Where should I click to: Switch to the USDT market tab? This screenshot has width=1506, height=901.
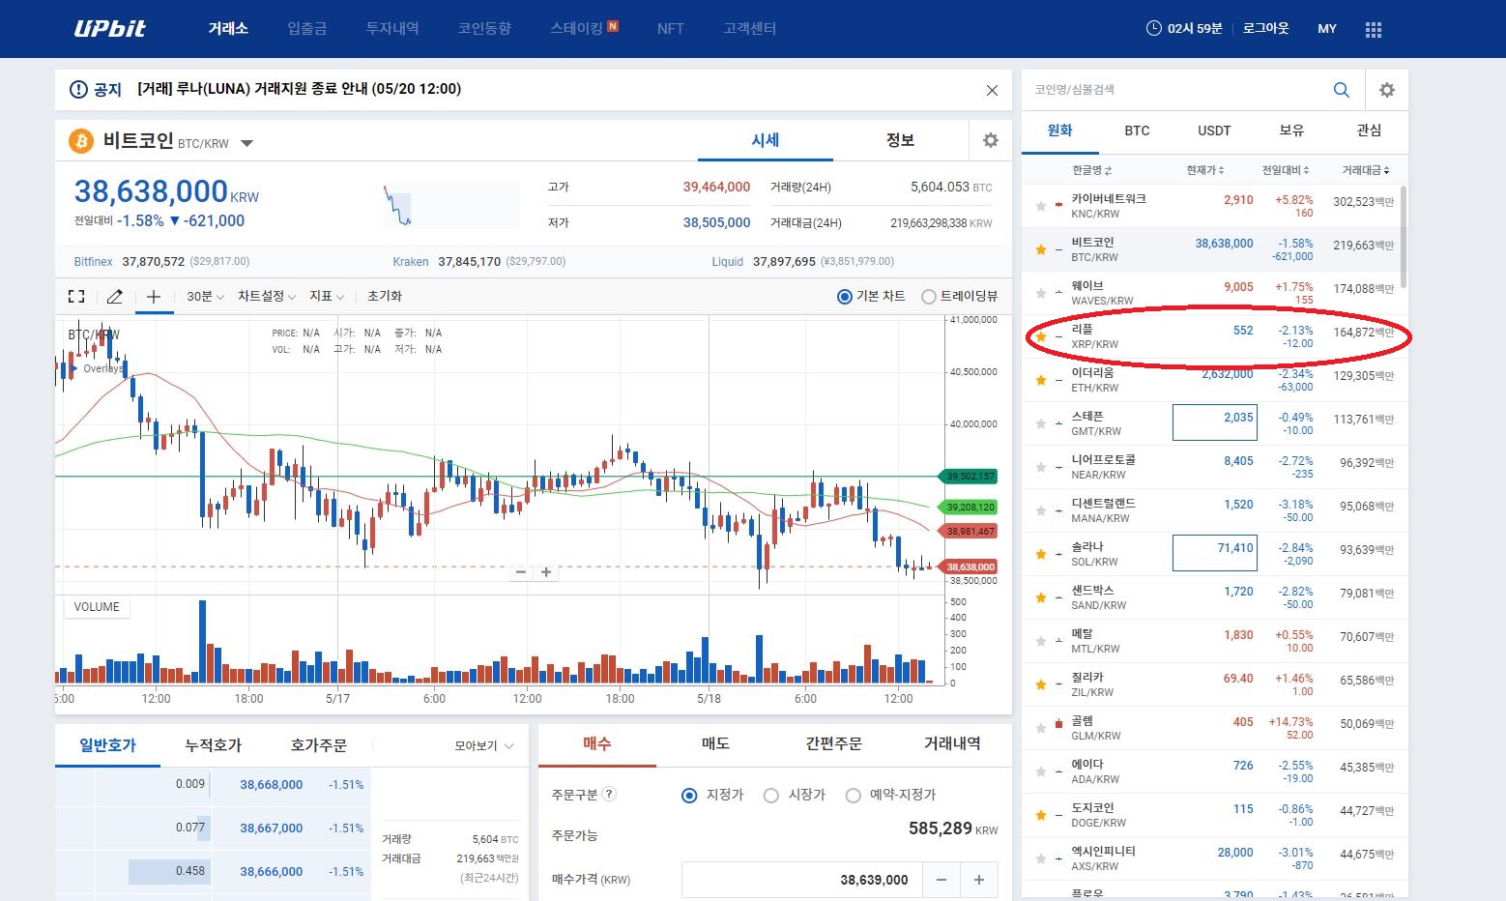coord(1214,131)
